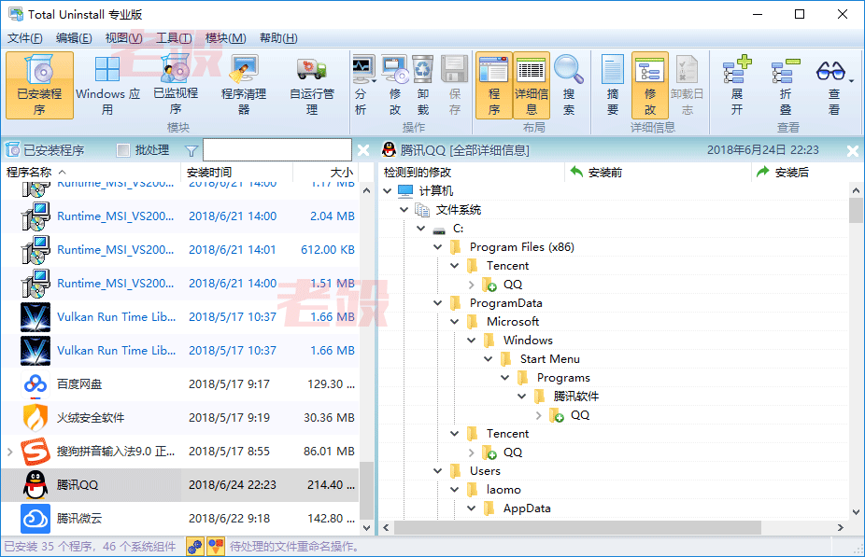Open the 文件(F) menu
Viewport: 865px width, 557px height.
(25, 38)
